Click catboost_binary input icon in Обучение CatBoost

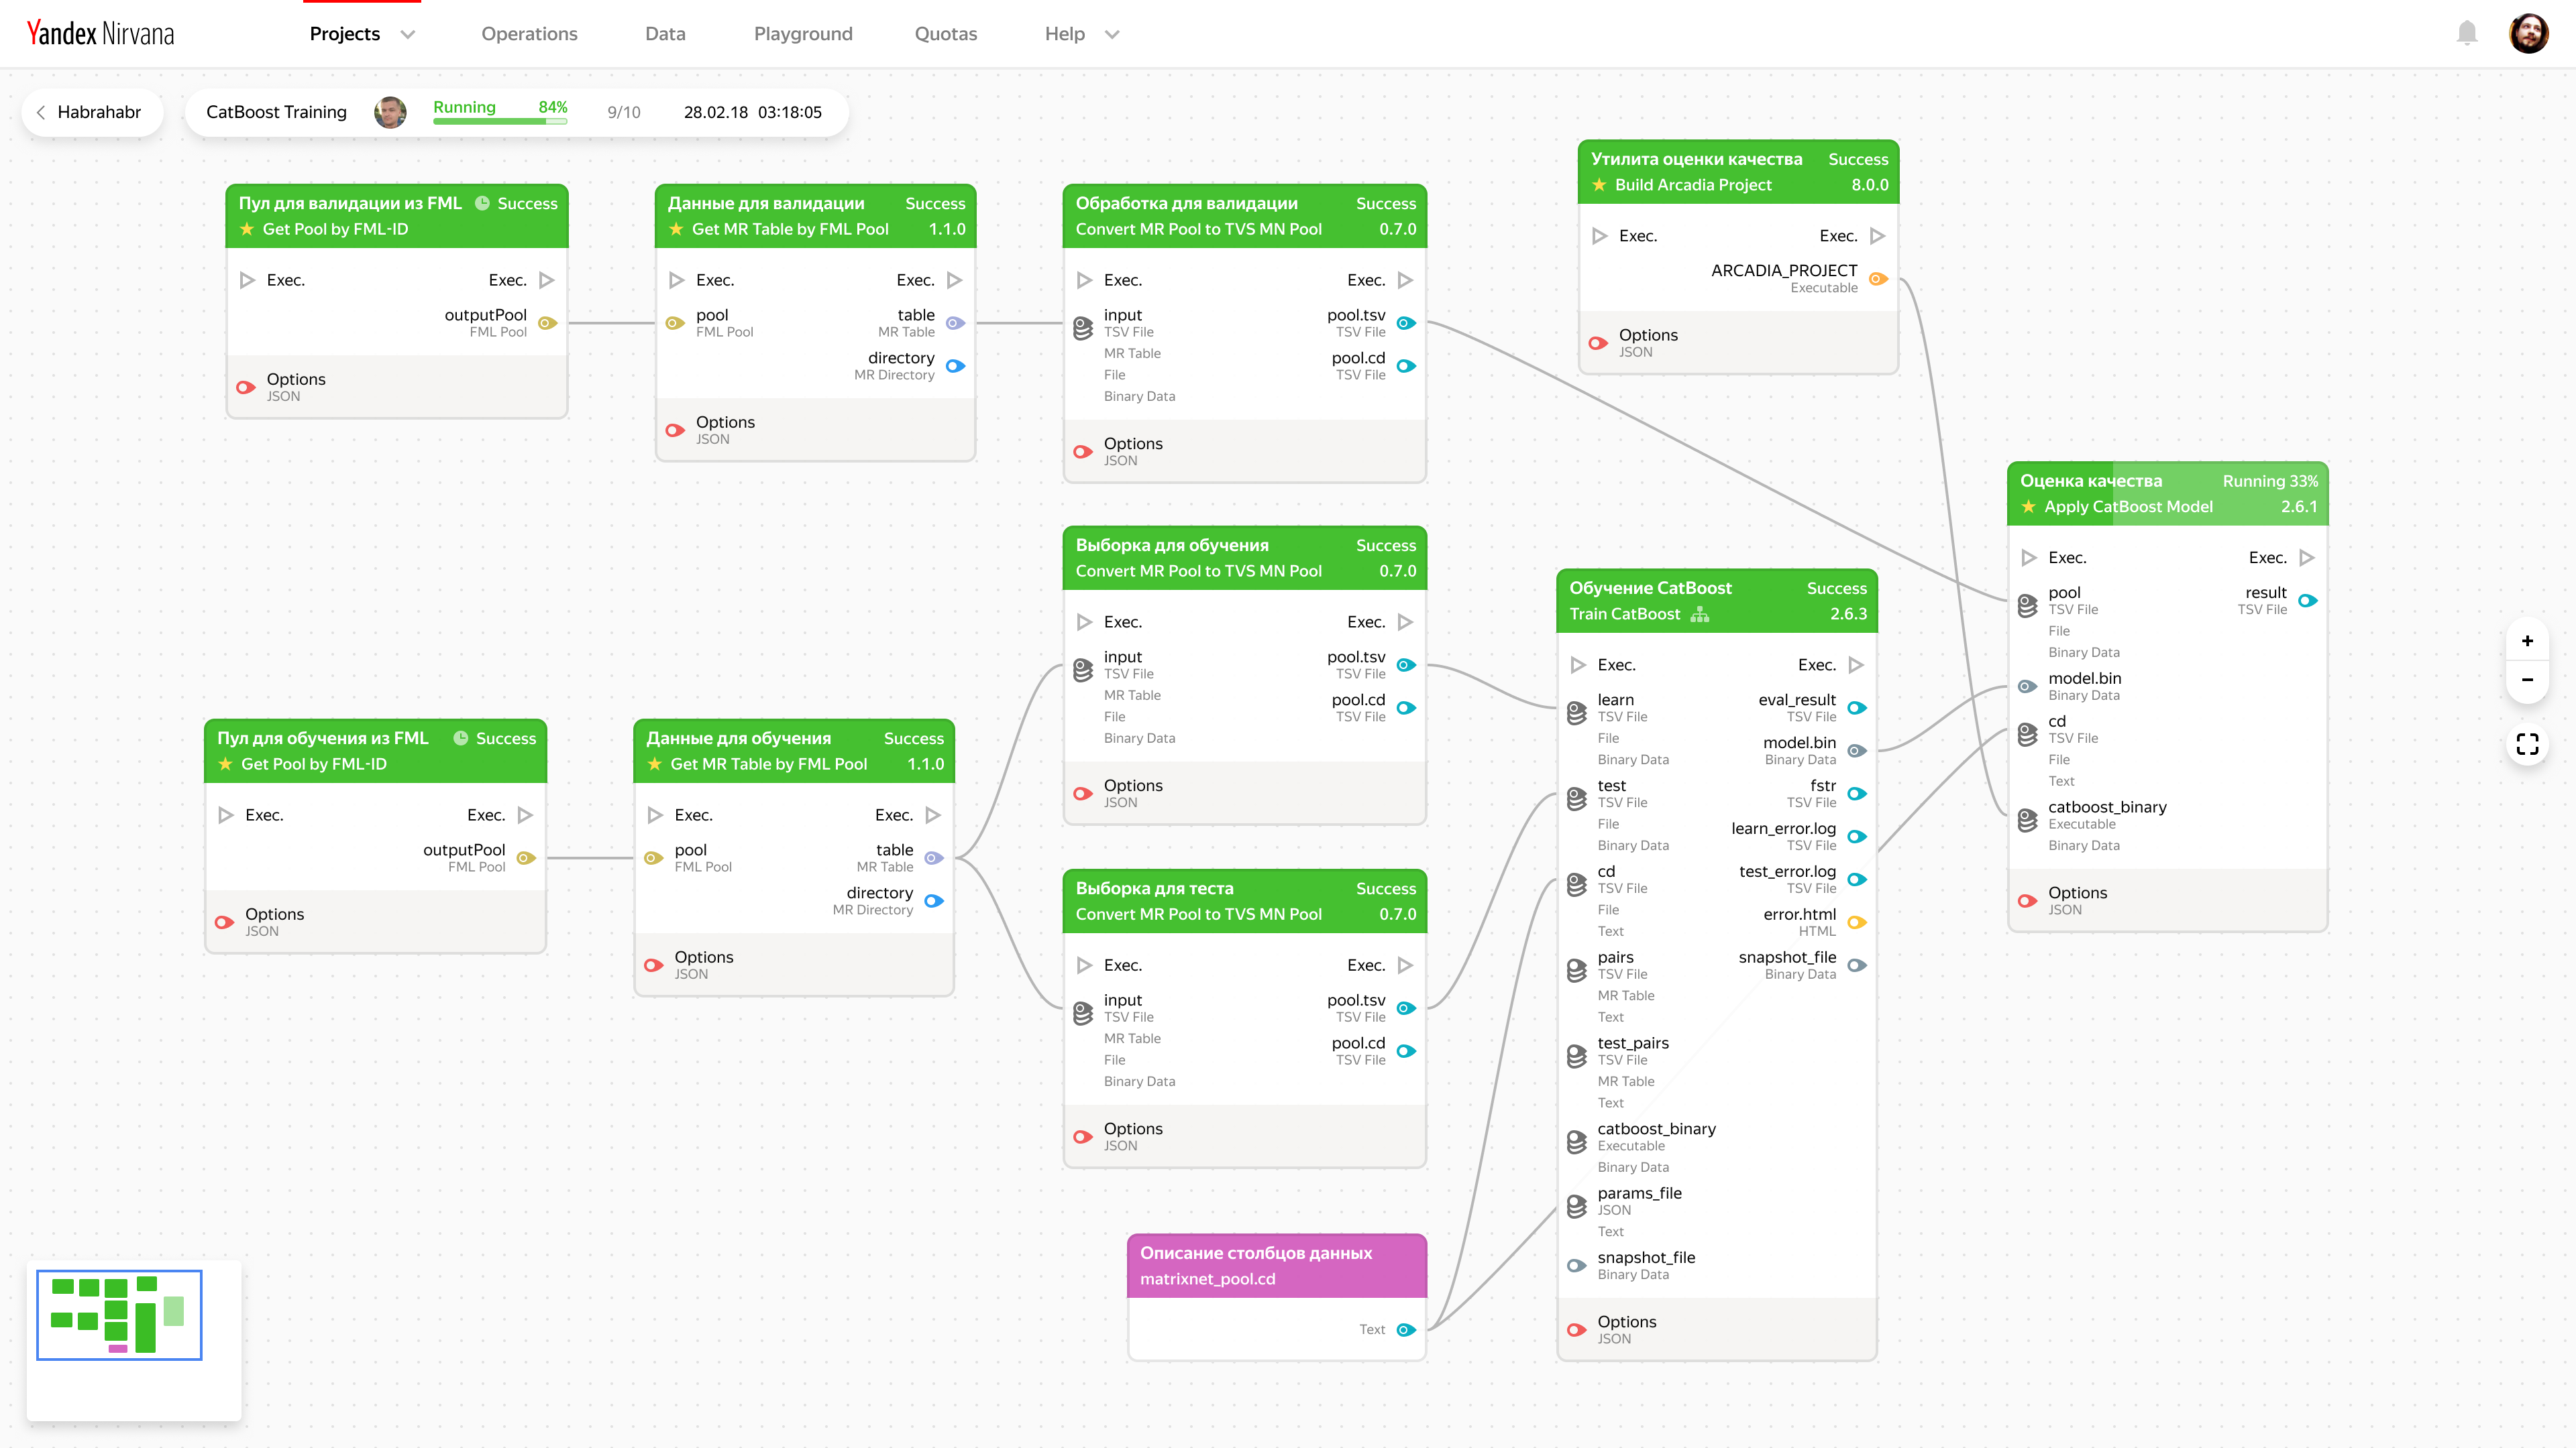(x=1577, y=1141)
